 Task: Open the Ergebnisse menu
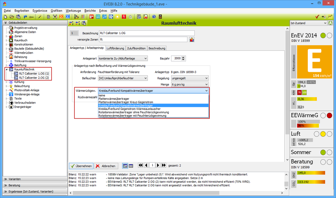(x=40, y=10)
